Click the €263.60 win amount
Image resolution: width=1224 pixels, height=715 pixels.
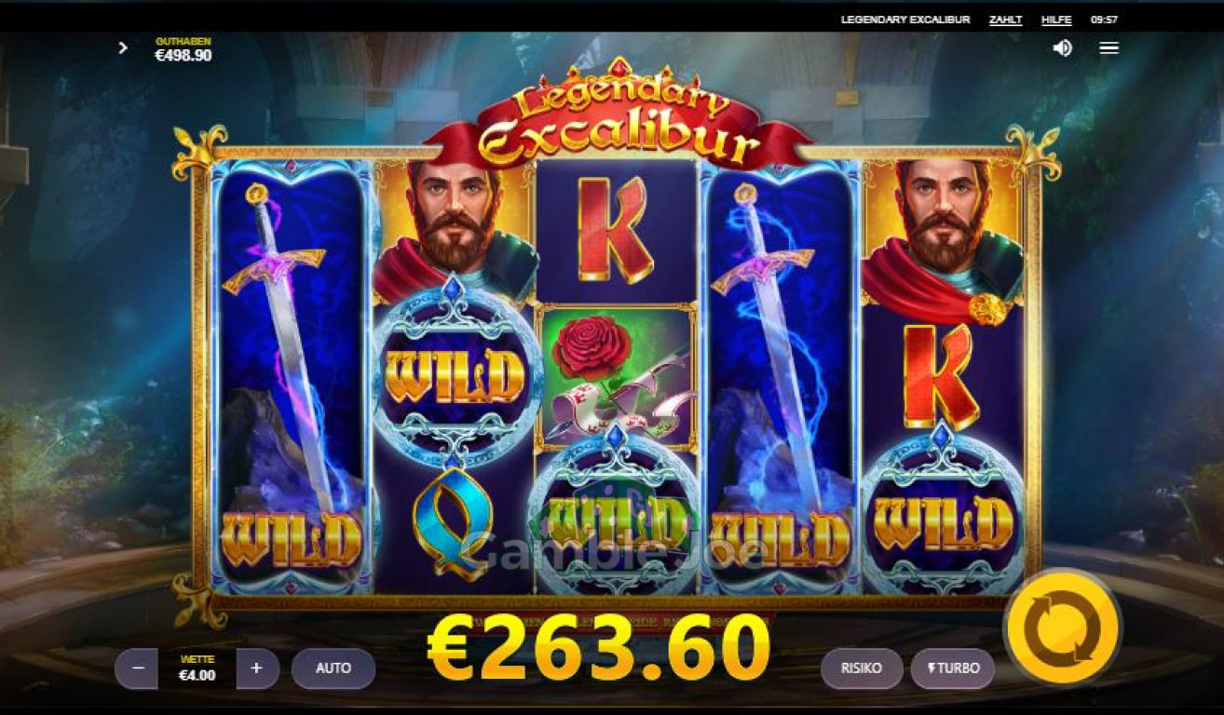pyautogui.click(x=599, y=648)
